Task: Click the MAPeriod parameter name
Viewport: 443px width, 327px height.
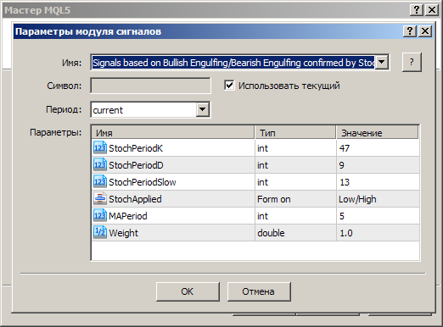Action: click(x=128, y=216)
